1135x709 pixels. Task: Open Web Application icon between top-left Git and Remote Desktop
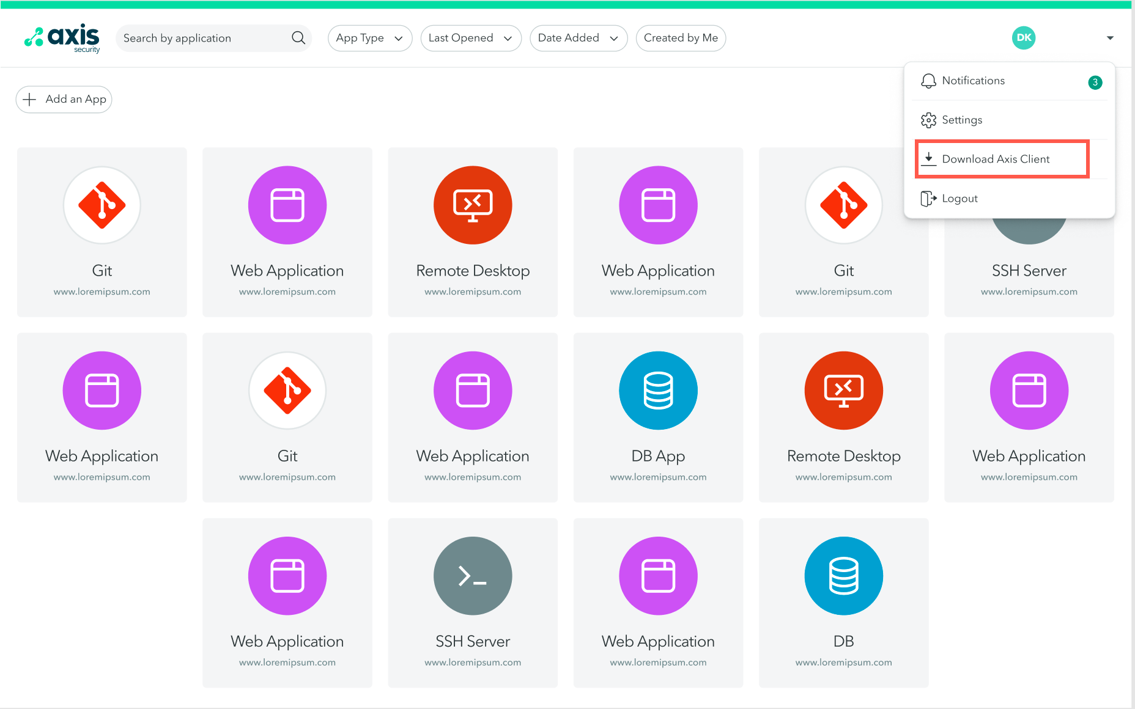click(x=287, y=205)
